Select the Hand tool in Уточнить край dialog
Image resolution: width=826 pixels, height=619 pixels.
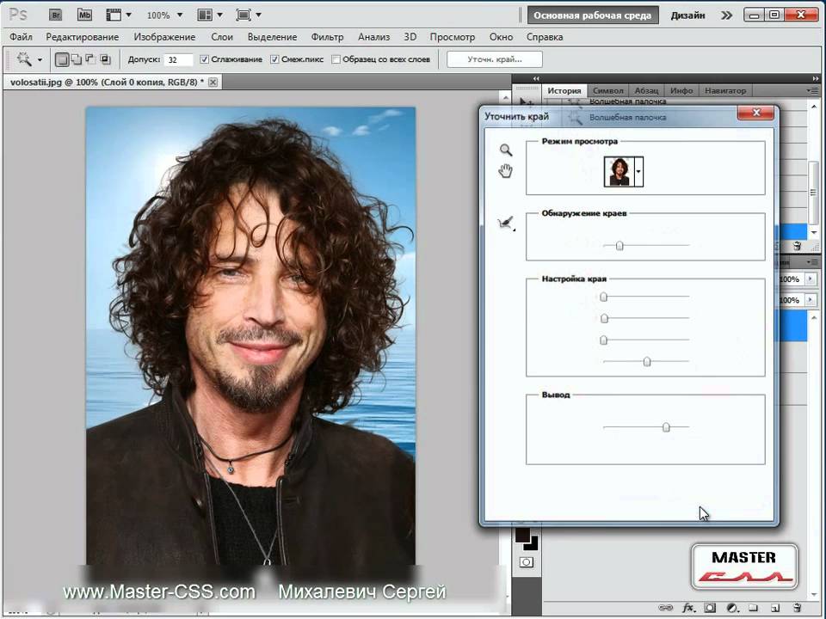506,171
